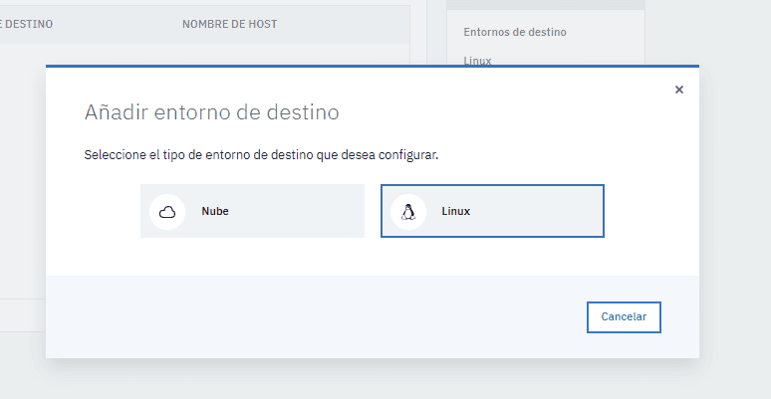Click the 'Añadir entorno de destino' dialog title
The image size is (771, 399).
coord(211,111)
